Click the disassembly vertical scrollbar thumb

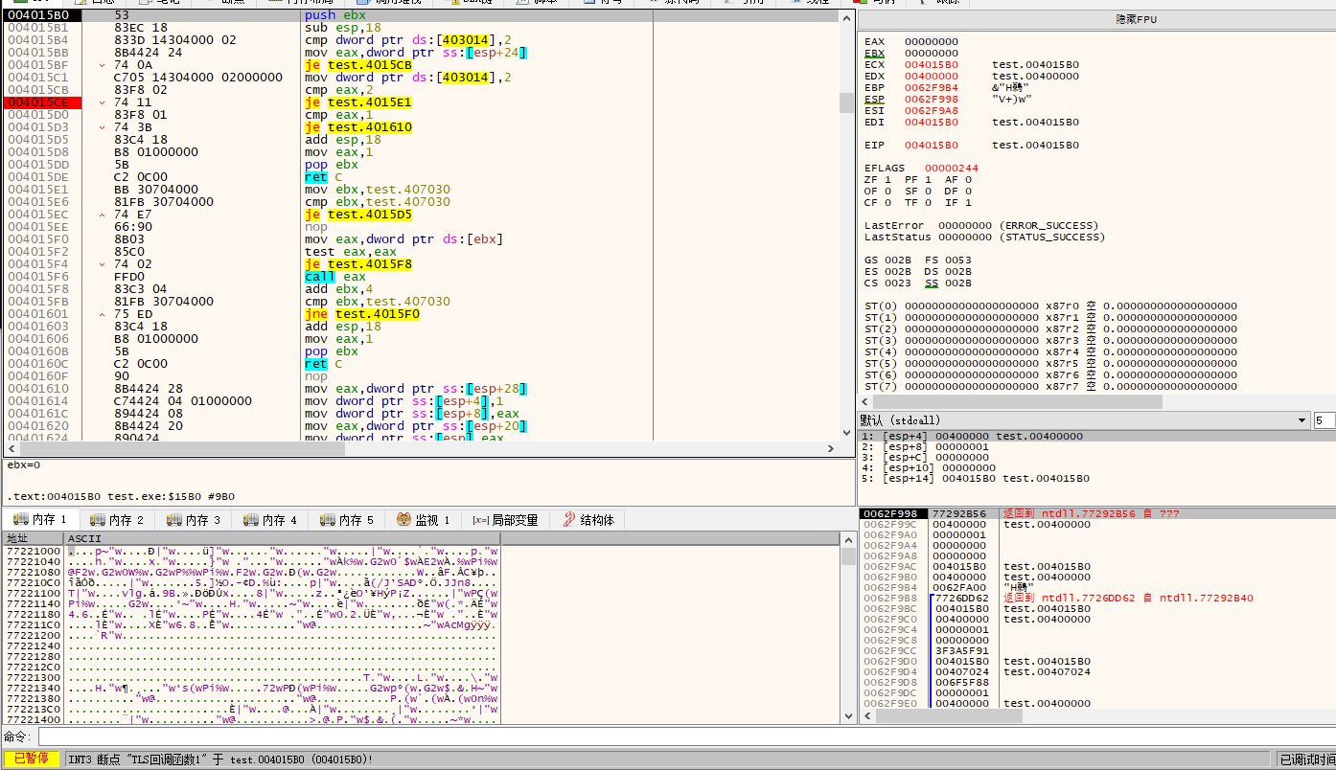pyautogui.click(x=845, y=102)
